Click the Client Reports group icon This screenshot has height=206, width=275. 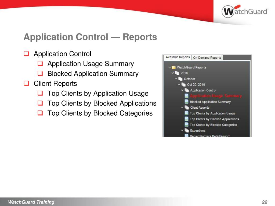(187, 108)
